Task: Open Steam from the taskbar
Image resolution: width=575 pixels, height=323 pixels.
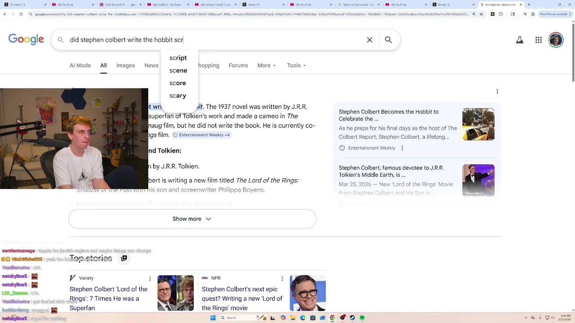Action: tap(352, 318)
